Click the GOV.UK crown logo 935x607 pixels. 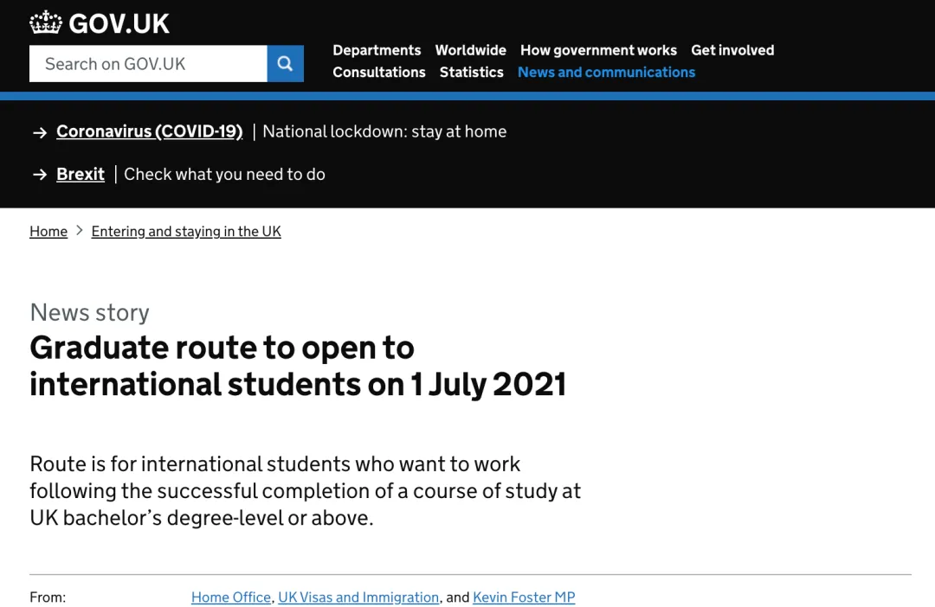tap(45, 22)
